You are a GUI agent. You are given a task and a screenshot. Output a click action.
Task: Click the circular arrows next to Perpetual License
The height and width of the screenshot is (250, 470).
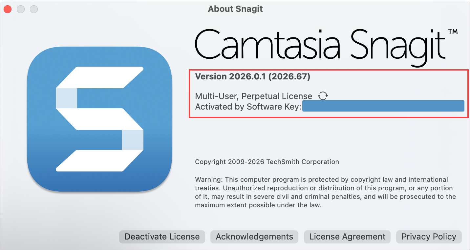coord(323,95)
